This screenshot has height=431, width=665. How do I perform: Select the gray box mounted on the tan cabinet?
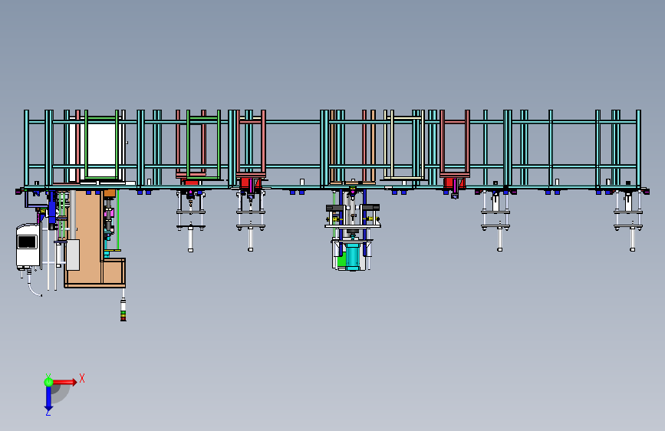click(73, 255)
